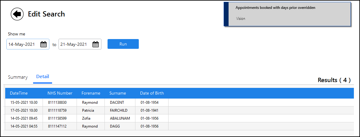Click the Results (4) count label
Image resolution: width=360 pixels, height=137 pixels.
click(334, 80)
